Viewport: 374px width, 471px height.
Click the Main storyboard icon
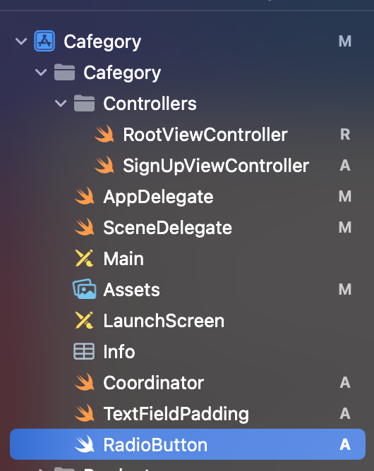(x=84, y=258)
